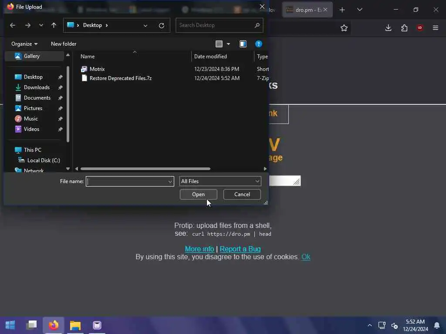This screenshot has width=446, height=334.
Task: Open Music in navigation pane
Action: pos(30,119)
